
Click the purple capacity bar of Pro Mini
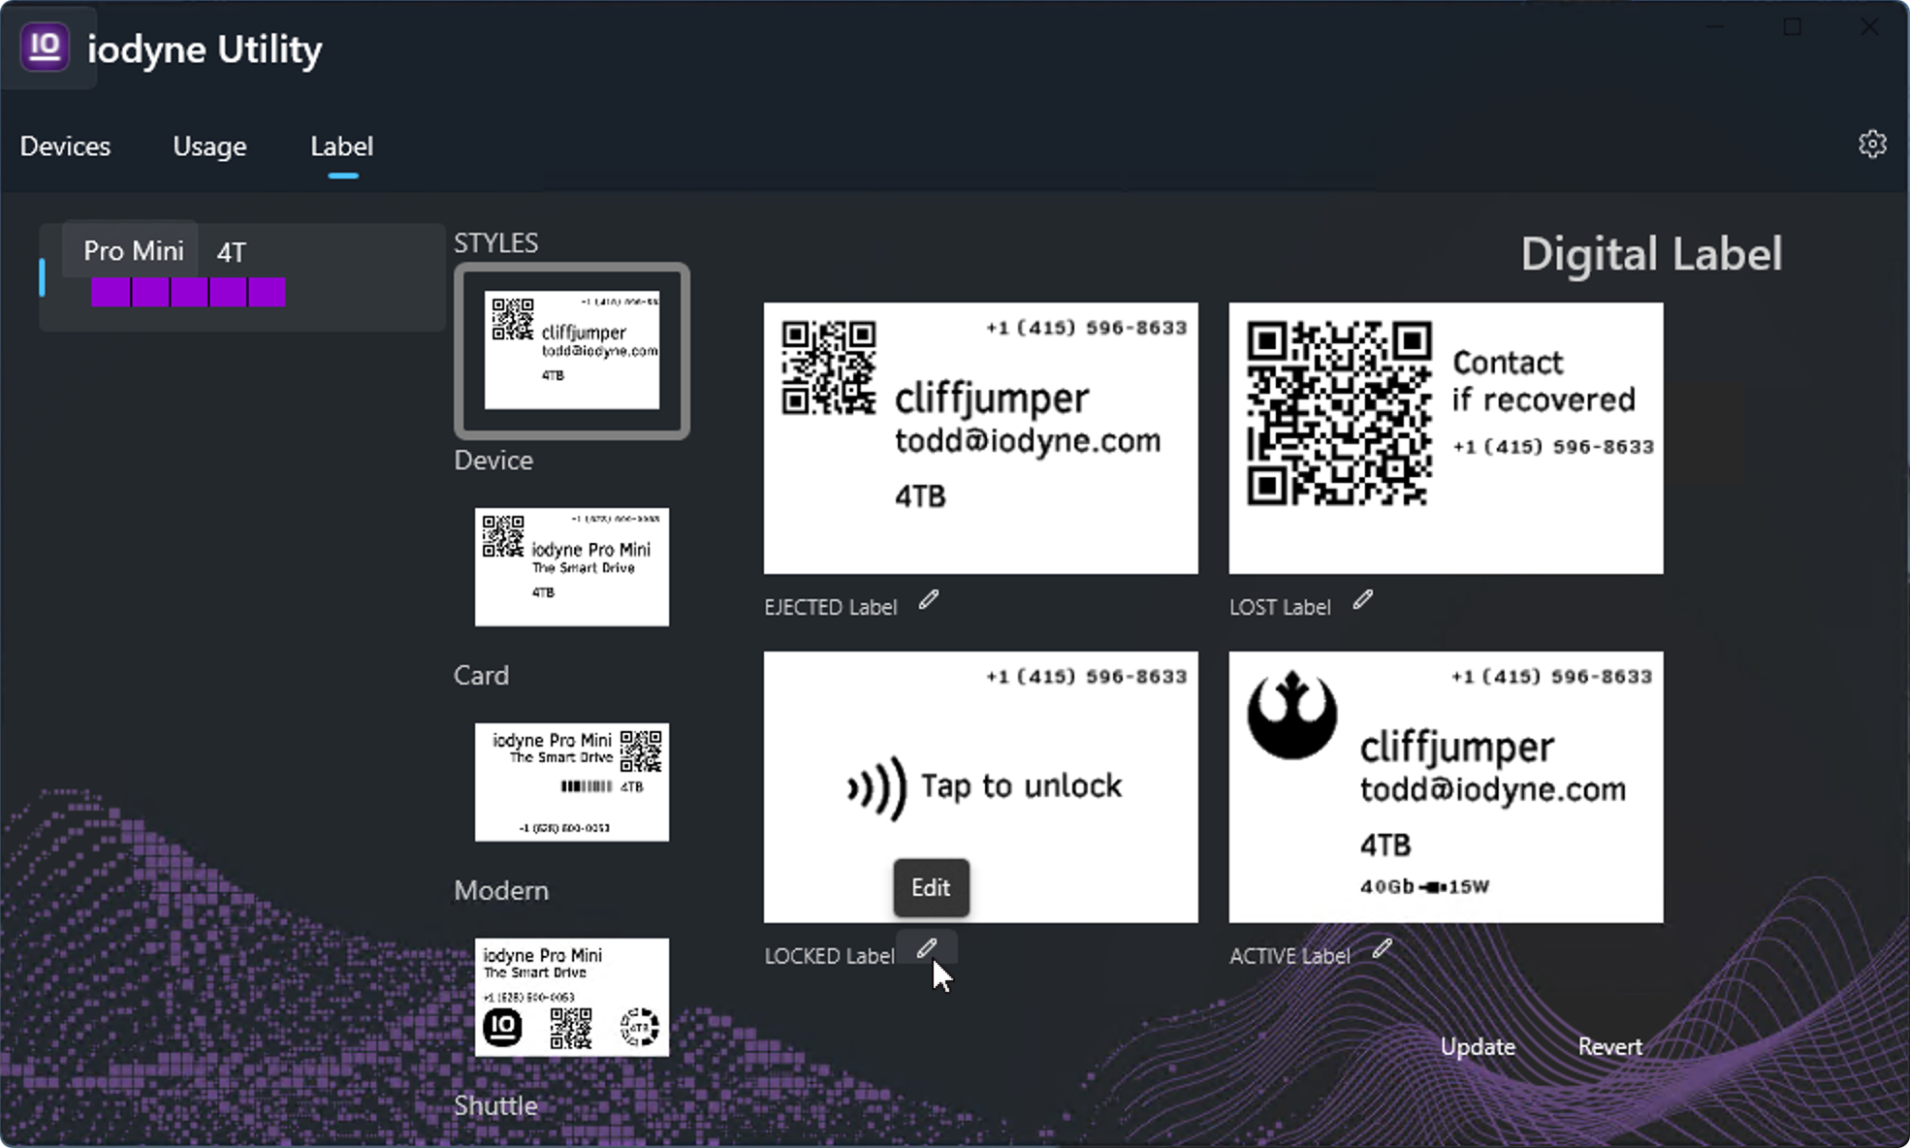coord(188,292)
